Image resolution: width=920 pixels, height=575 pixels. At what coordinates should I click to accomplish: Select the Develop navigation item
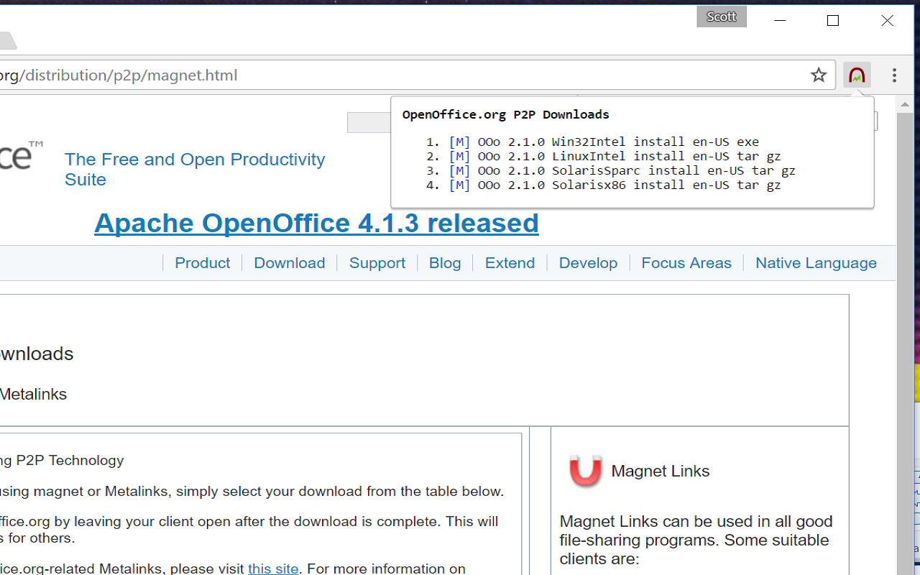[589, 263]
